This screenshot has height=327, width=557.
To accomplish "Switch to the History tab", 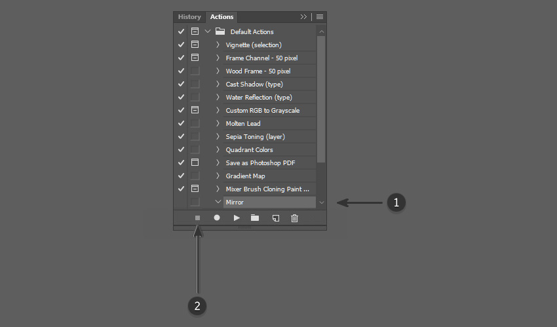I will (x=189, y=16).
